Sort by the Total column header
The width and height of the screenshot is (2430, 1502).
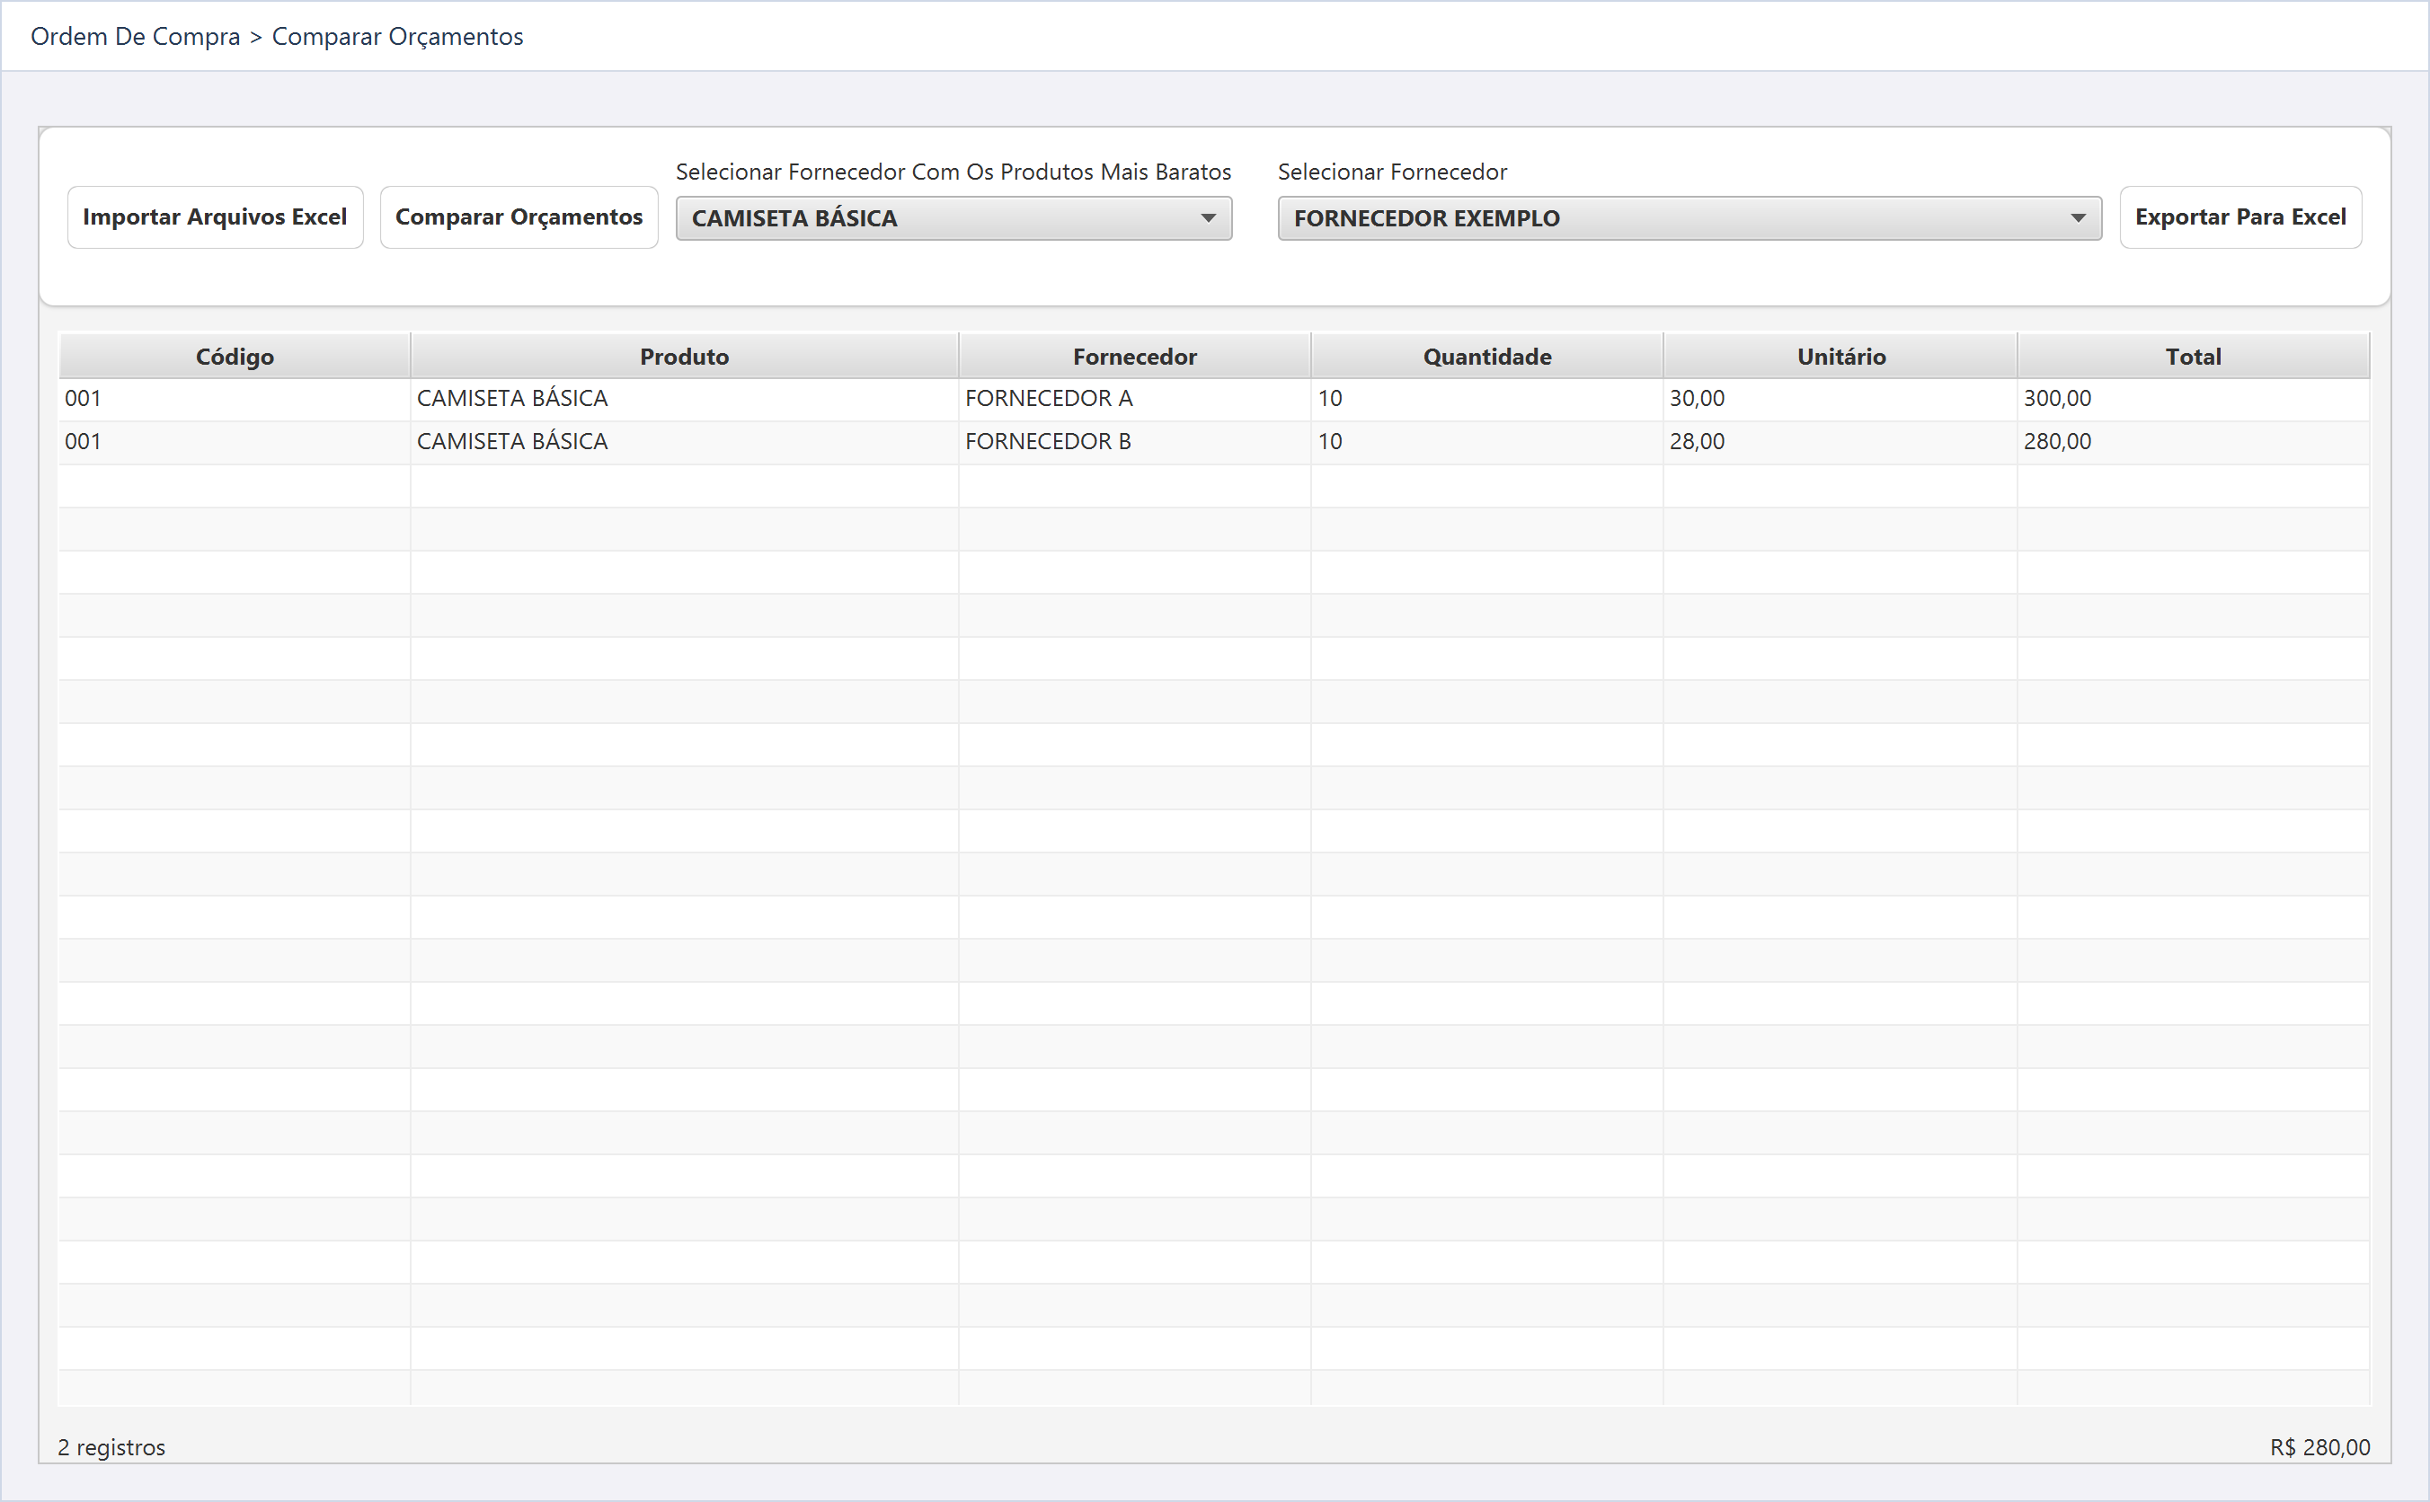coord(2194,356)
